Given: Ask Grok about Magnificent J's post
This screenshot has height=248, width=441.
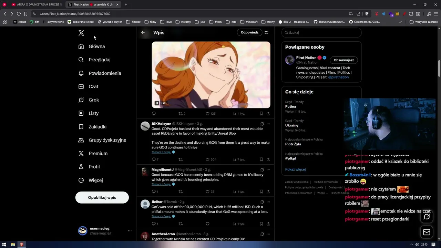Looking at the screenshot, I should pyautogui.click(x=262, y=169).
